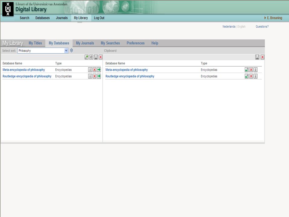Click Encyclopedias type of clipboard Meta-encyclopedia
The height and width of the screenshot is (217, 289).
click(209, 70)
